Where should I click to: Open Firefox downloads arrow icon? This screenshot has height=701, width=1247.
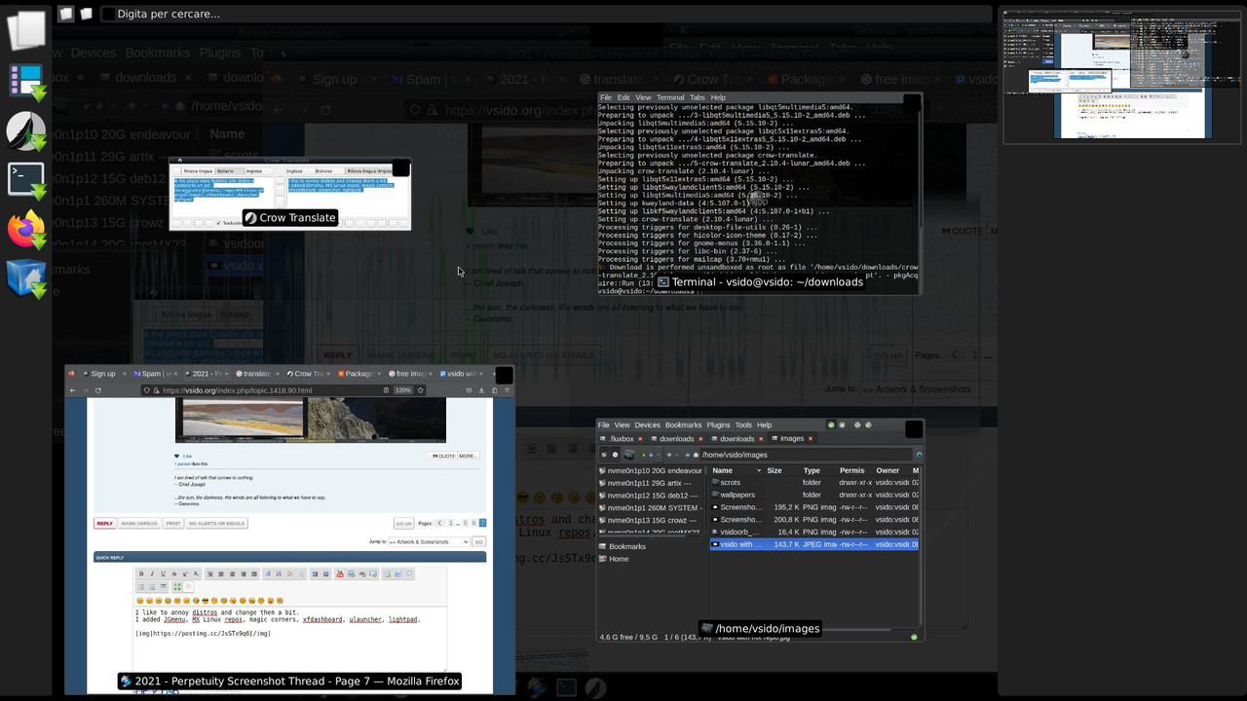(481, 390)
